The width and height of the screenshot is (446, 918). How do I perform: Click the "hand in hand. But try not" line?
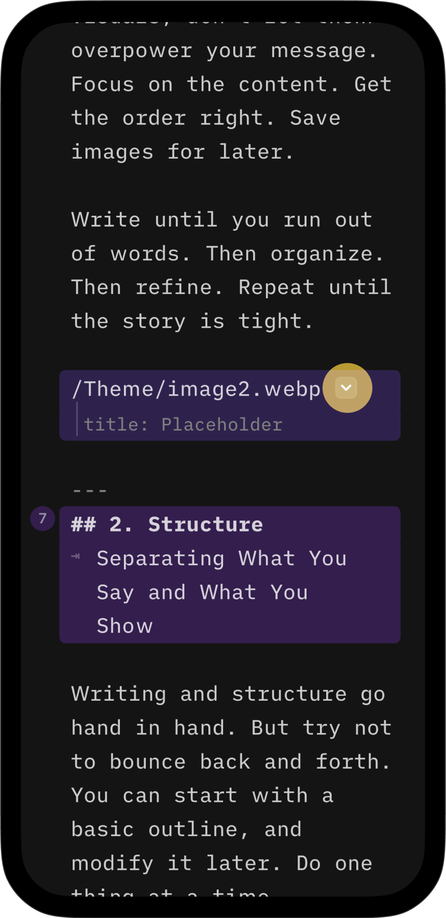pyautogui.click(x=231, y=728)
